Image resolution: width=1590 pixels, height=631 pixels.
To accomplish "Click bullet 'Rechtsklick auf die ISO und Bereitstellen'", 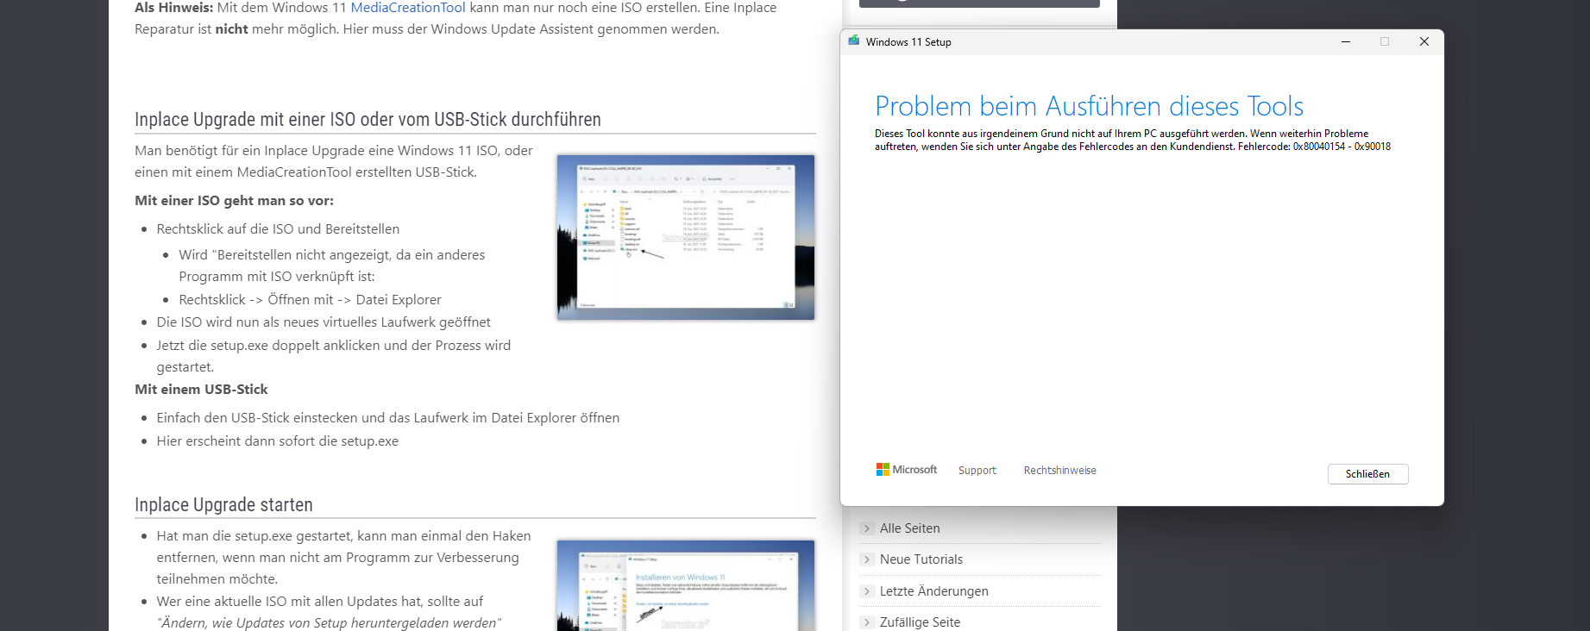I will 278,229.
